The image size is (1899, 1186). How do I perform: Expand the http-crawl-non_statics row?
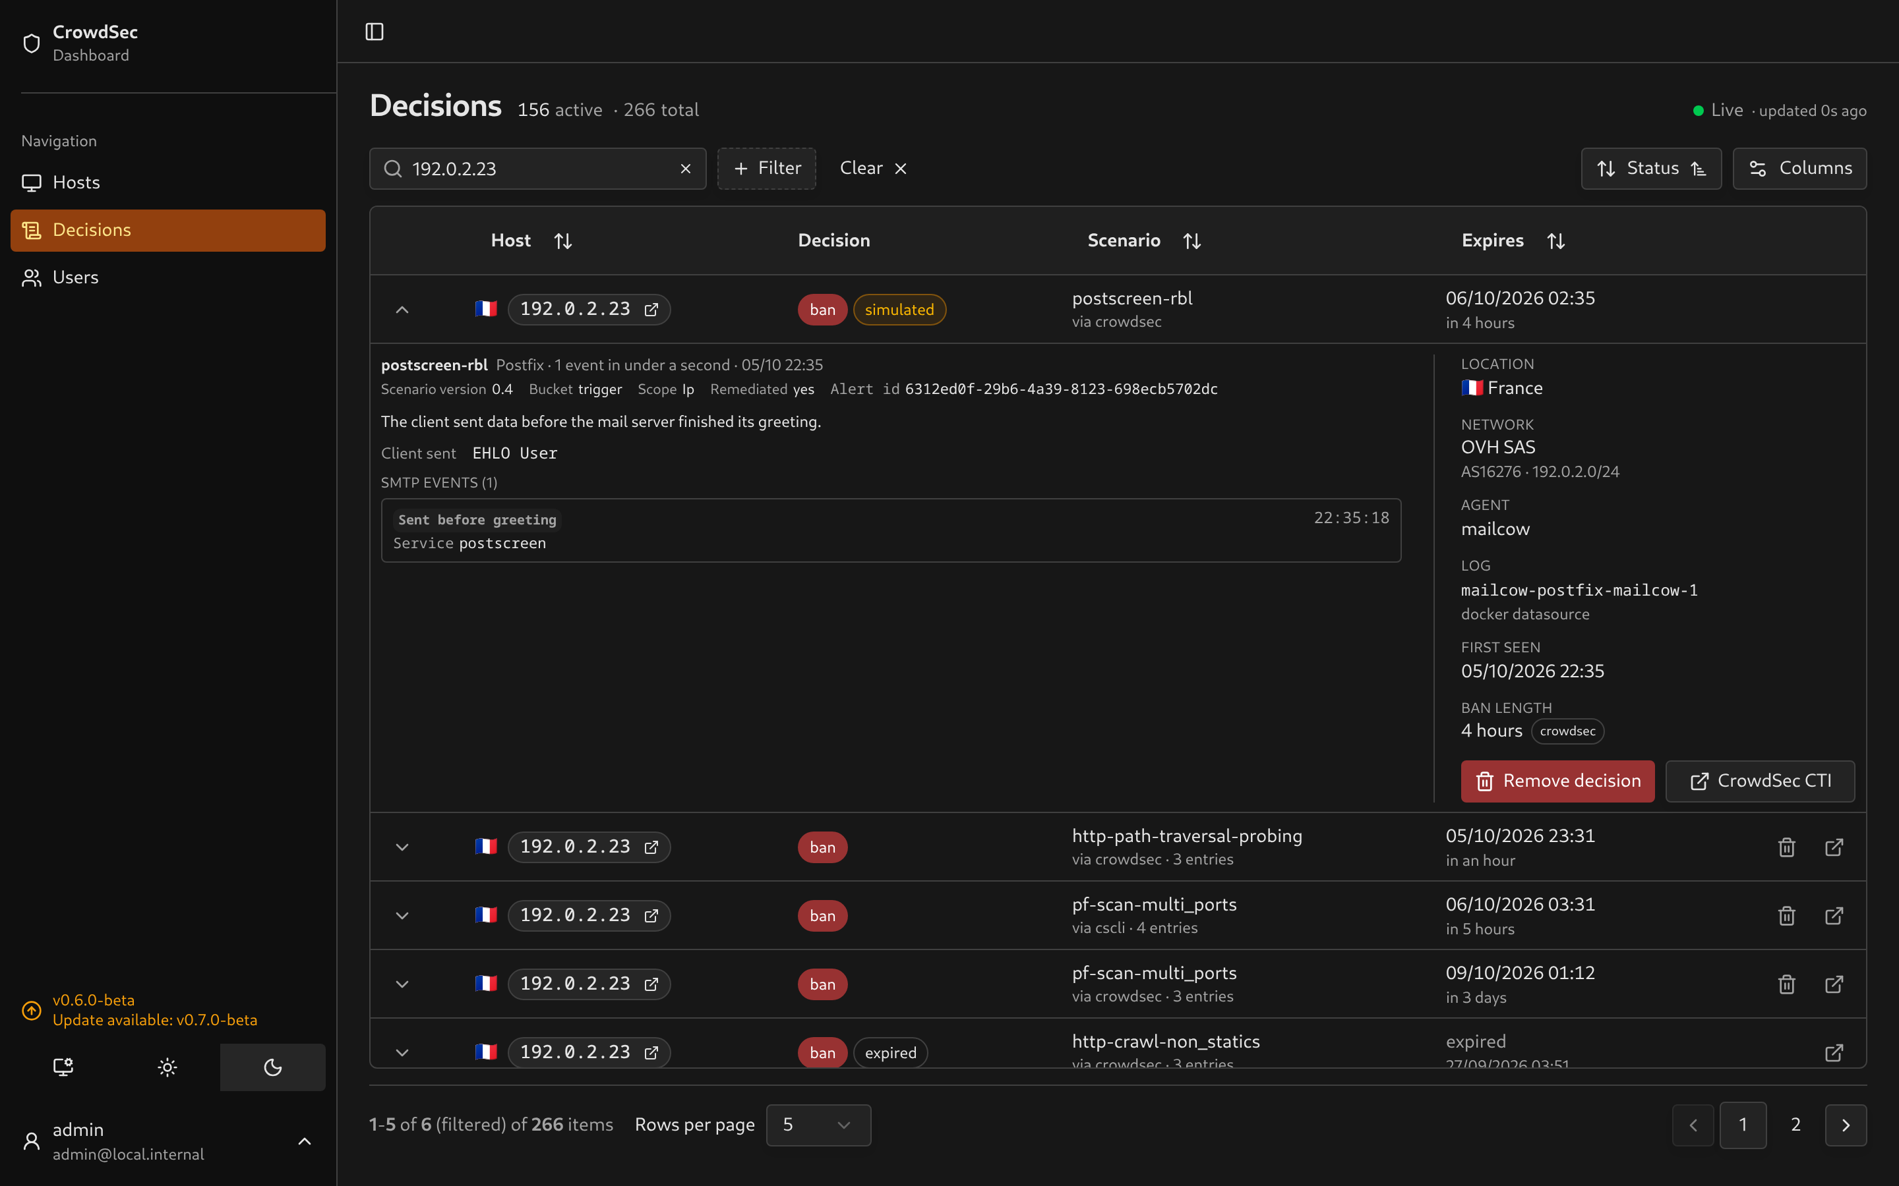402,1052
